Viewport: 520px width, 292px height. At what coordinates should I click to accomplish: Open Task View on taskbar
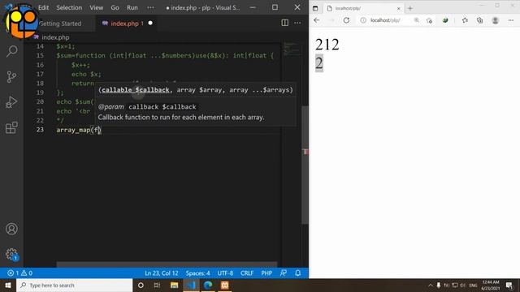pos(157,285)
